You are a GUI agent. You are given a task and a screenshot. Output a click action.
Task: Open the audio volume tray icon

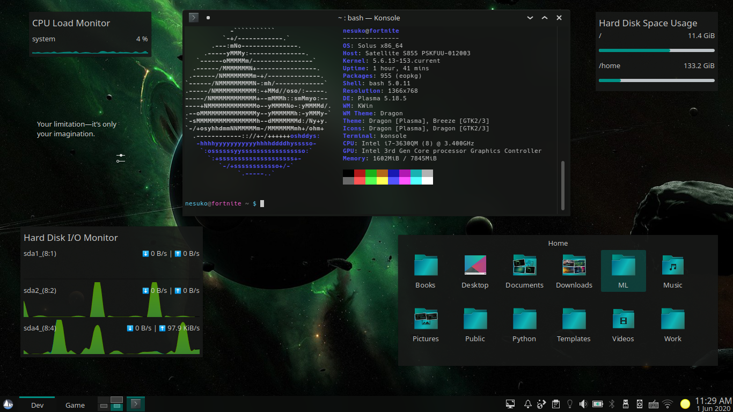click(583, 404)
